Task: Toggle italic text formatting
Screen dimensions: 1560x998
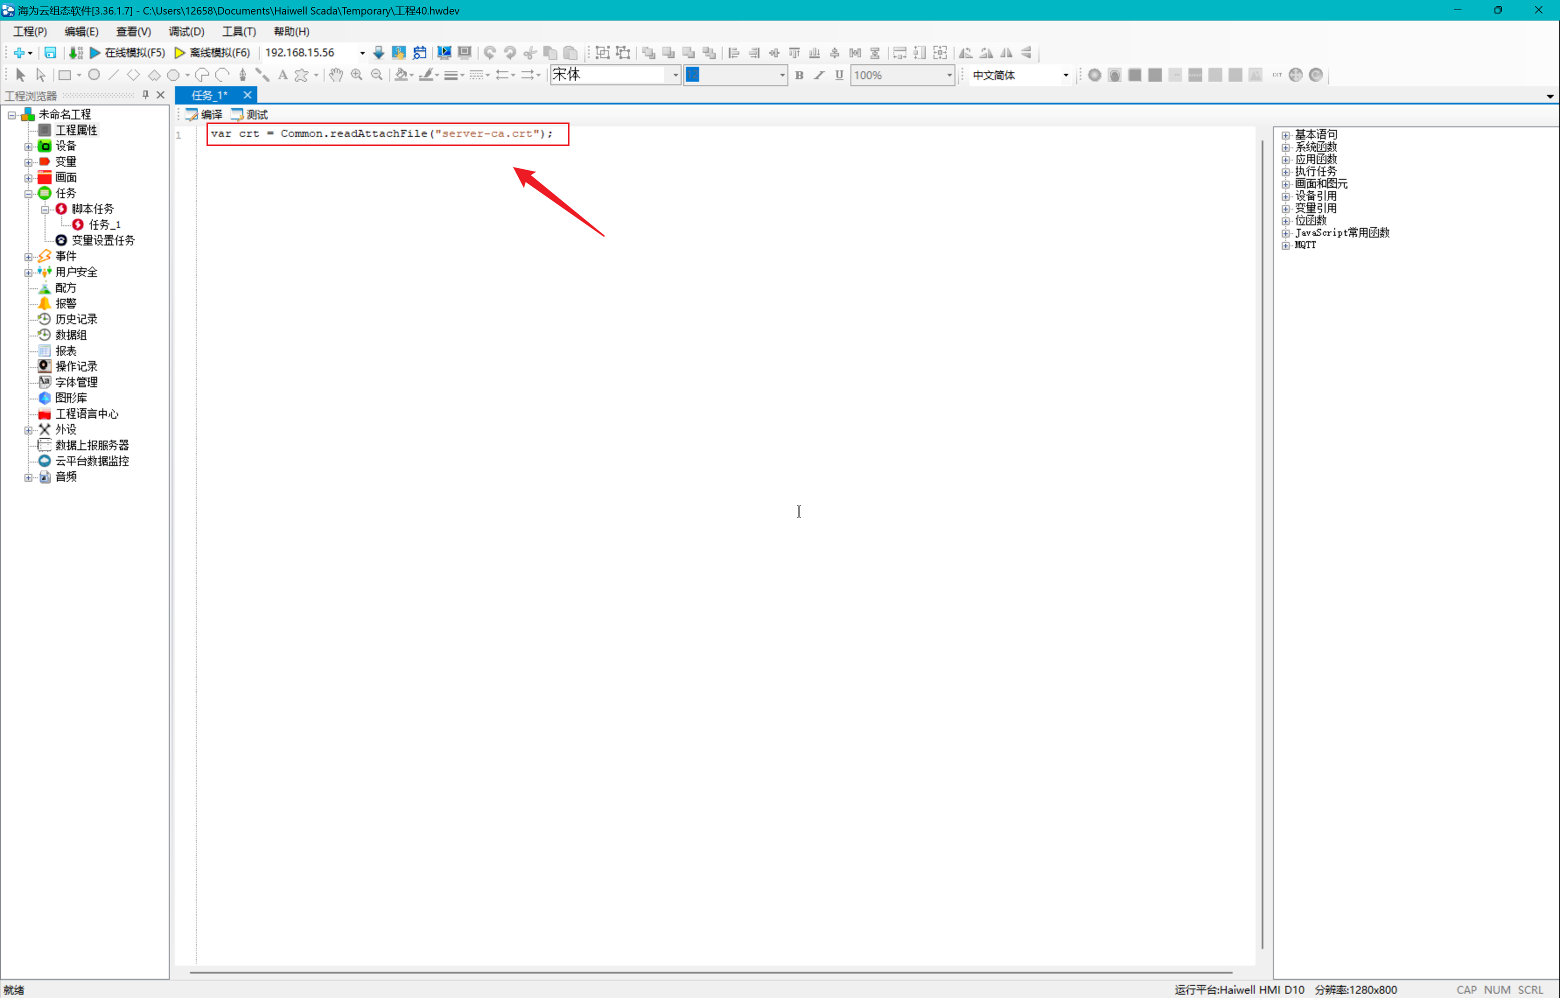Action: tap(819, 75)
